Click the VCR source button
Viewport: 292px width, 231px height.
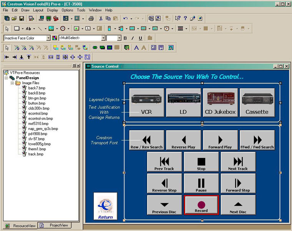146,103
